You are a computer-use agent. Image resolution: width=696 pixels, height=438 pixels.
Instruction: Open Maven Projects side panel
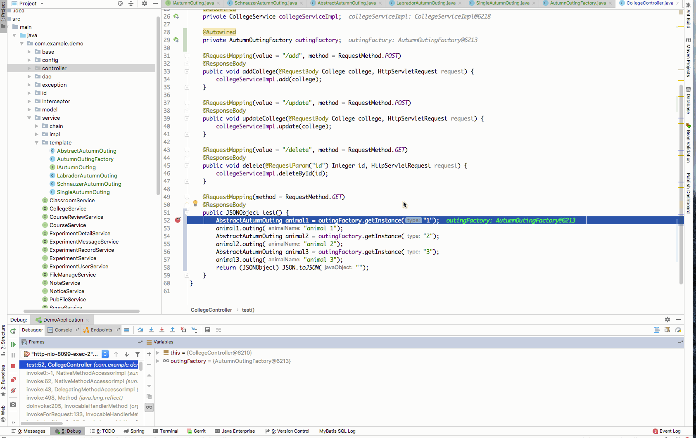(x=688, y=57)
